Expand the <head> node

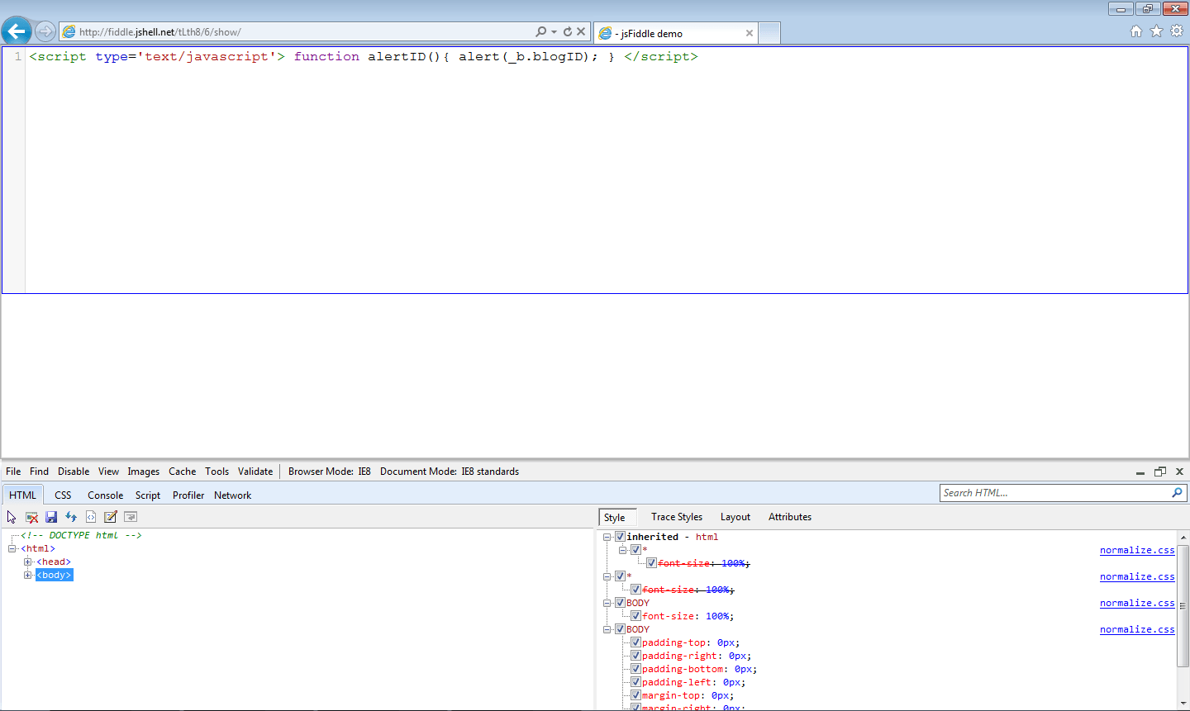(28, 562)
